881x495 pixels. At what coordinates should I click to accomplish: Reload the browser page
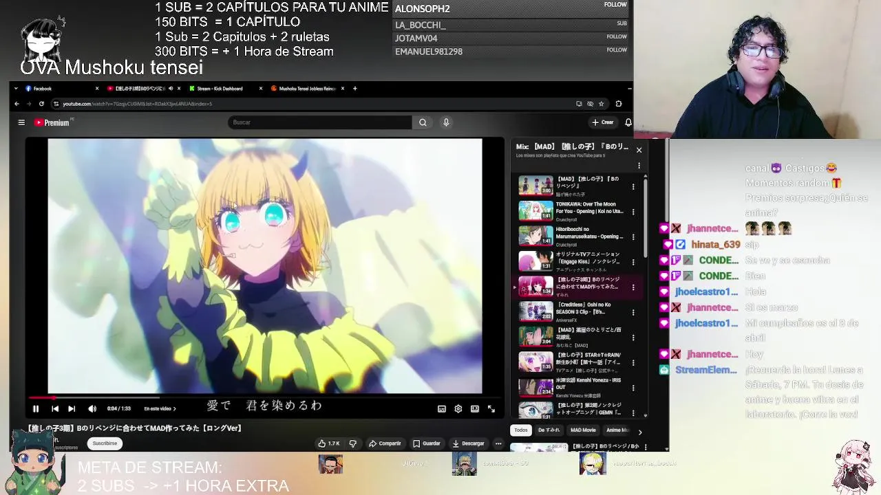(x=41, y=104)
